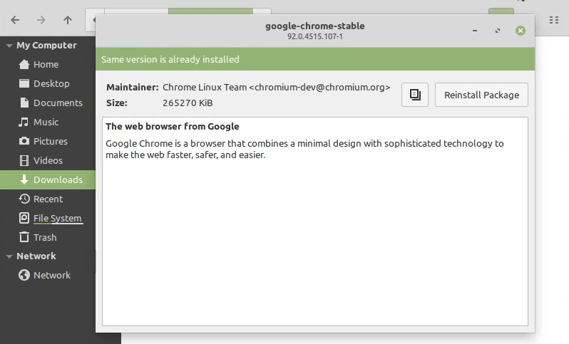Viewport: 569px width, 344px height.
Task: Click the Network globe icon
Action: pos(24,275)
